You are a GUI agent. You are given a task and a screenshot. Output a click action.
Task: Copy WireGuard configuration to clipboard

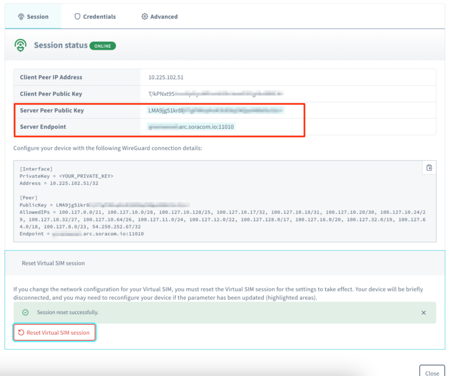tap(429, 167)
